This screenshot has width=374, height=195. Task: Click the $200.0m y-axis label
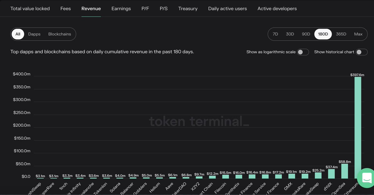point(22,125)
